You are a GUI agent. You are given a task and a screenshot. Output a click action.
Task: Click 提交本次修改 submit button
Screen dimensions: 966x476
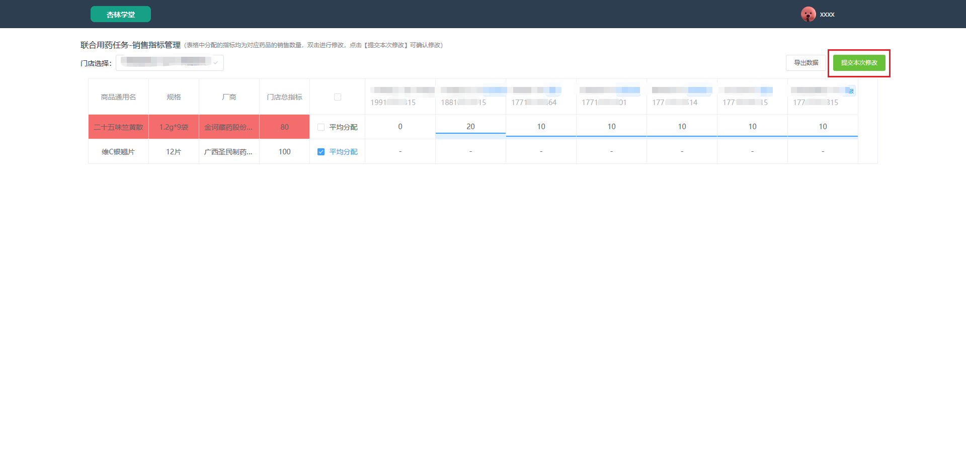(x=859, y=63)
